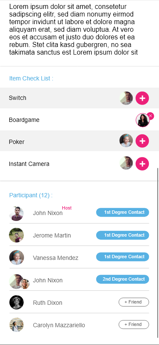Add Ruth Dixon as a friend
159x345 pixels.
(134, 302)
